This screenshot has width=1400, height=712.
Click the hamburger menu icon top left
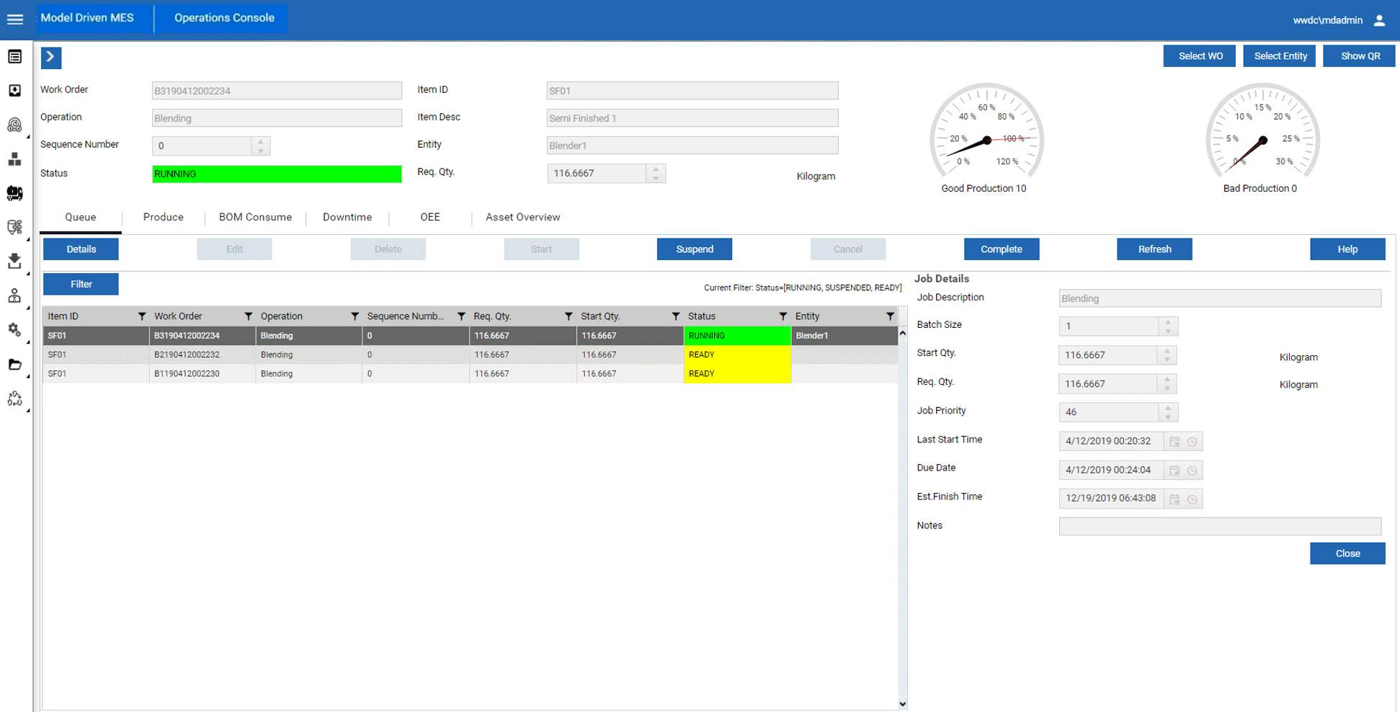pos(15,19)
